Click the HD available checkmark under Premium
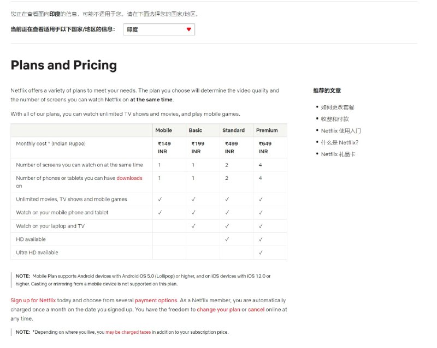Screen dimensions: 437x348 click(x=261, y=239)
